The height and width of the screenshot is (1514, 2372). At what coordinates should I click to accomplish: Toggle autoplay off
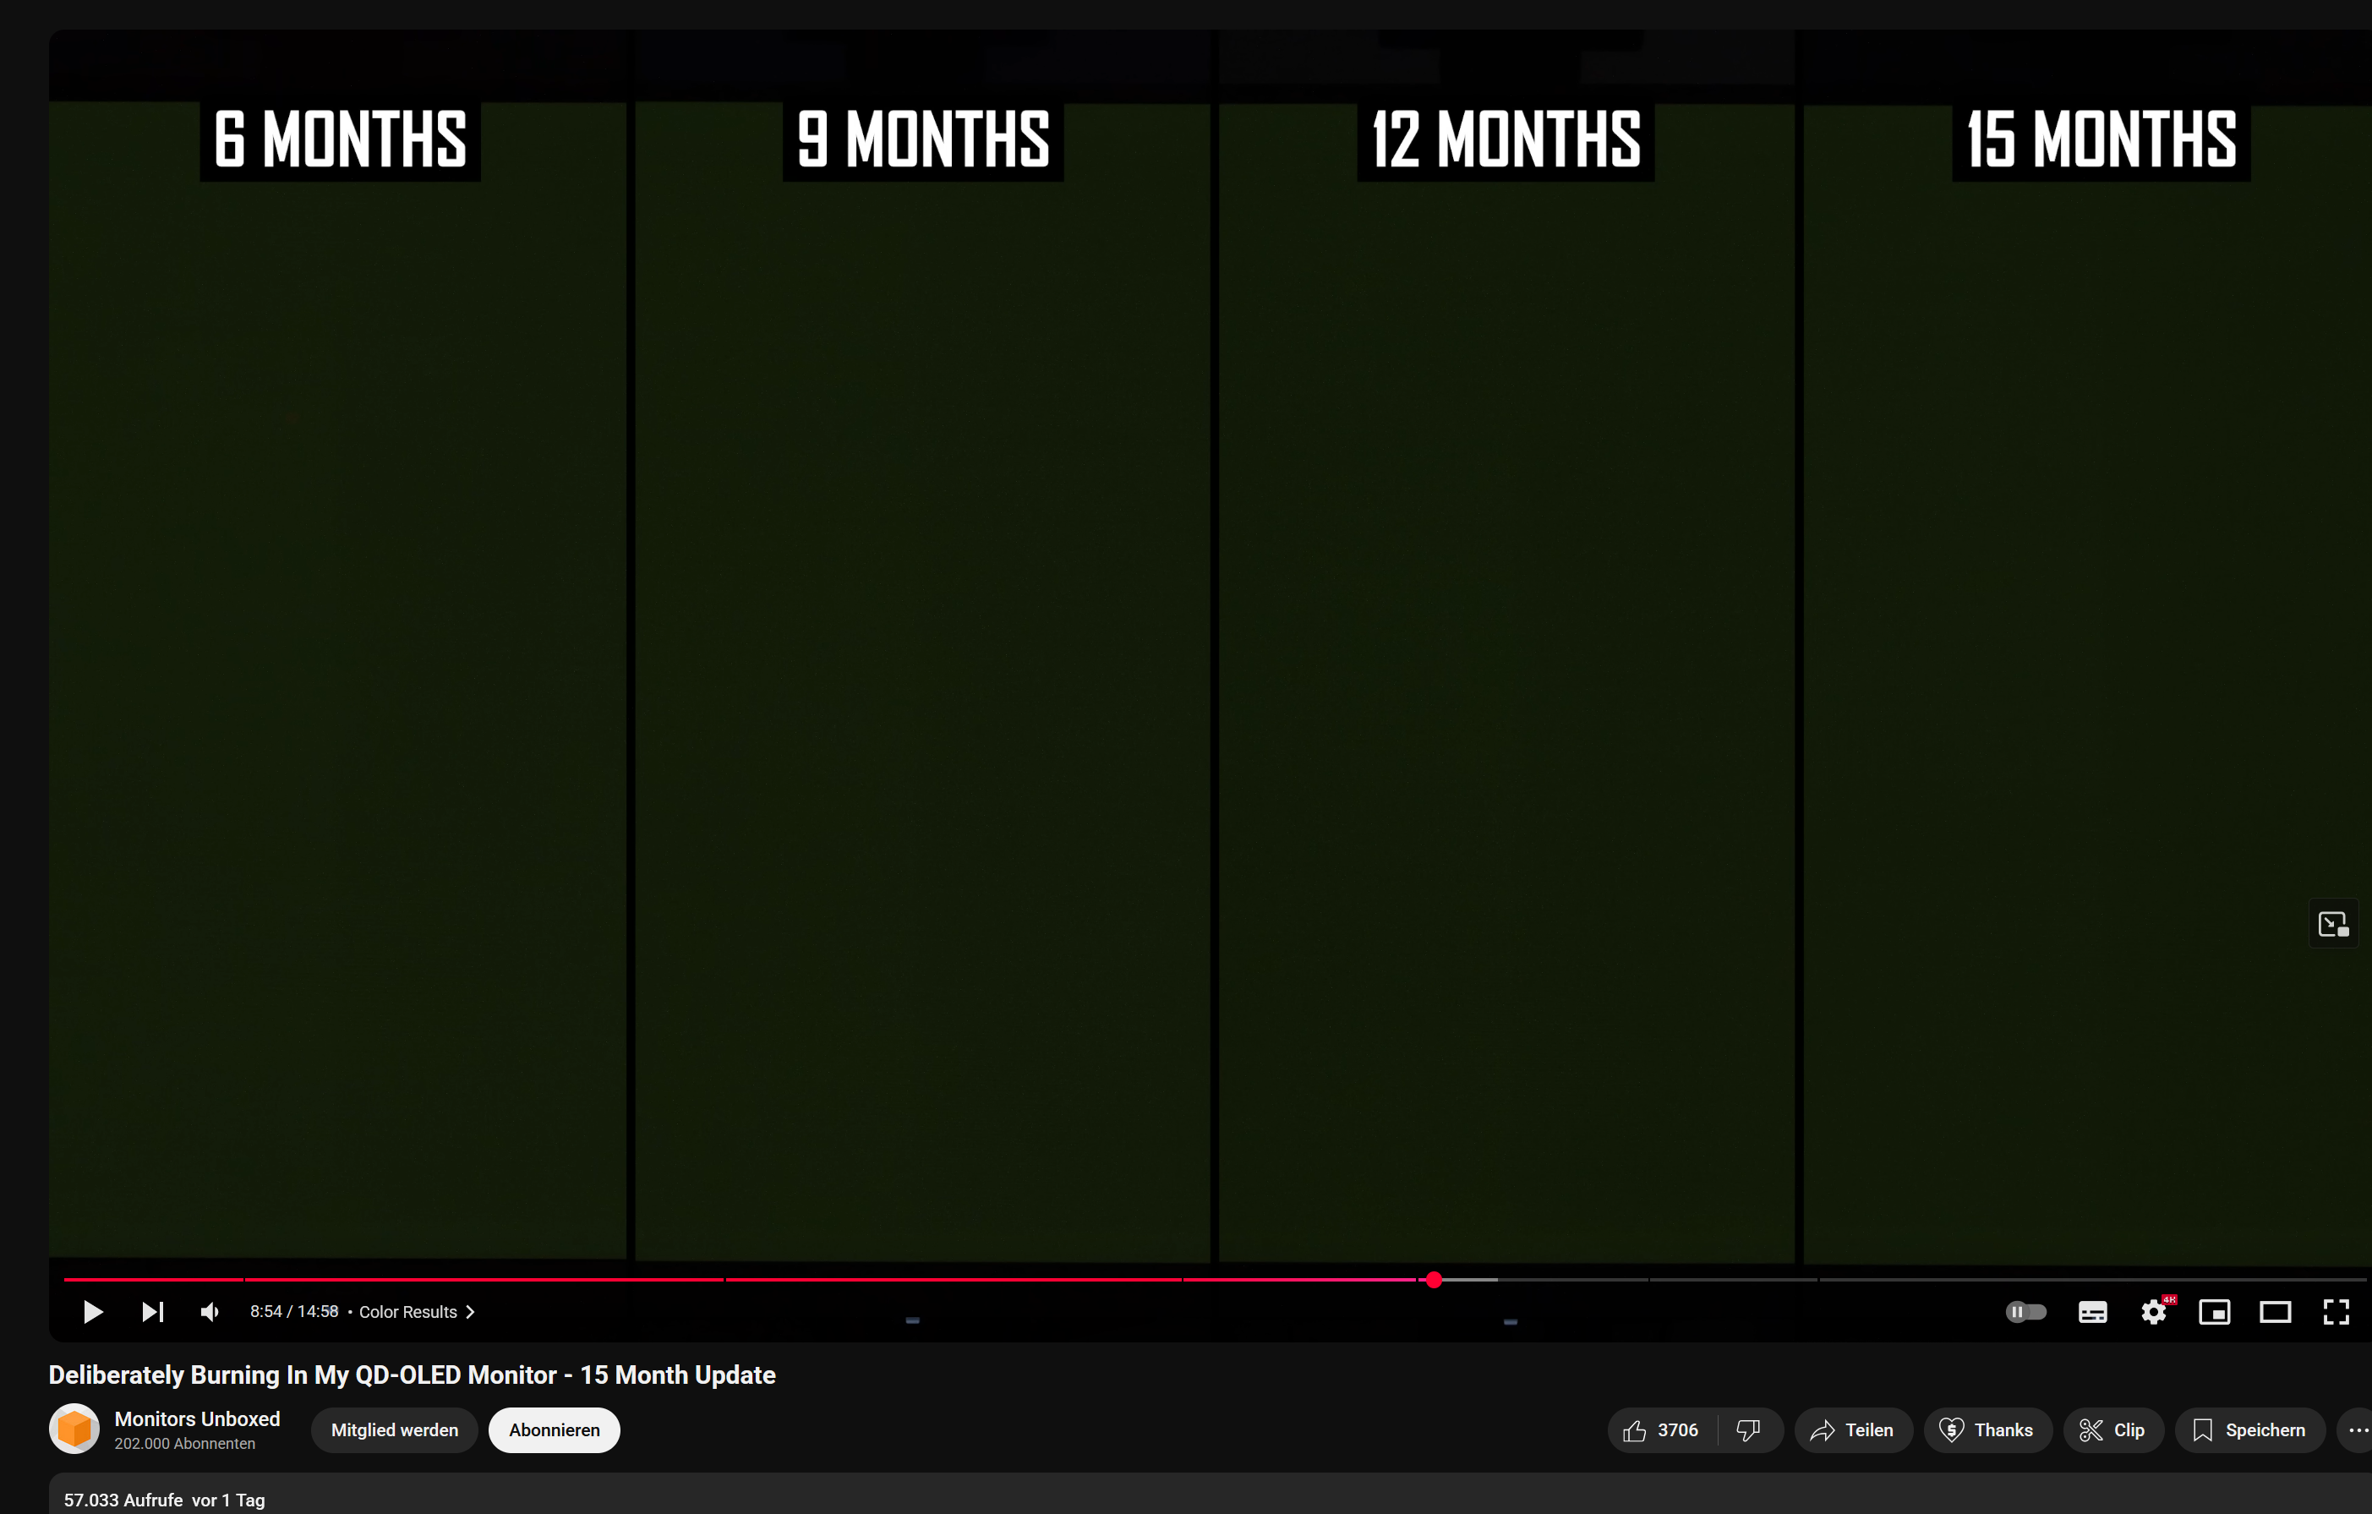coord(2026,1311)
